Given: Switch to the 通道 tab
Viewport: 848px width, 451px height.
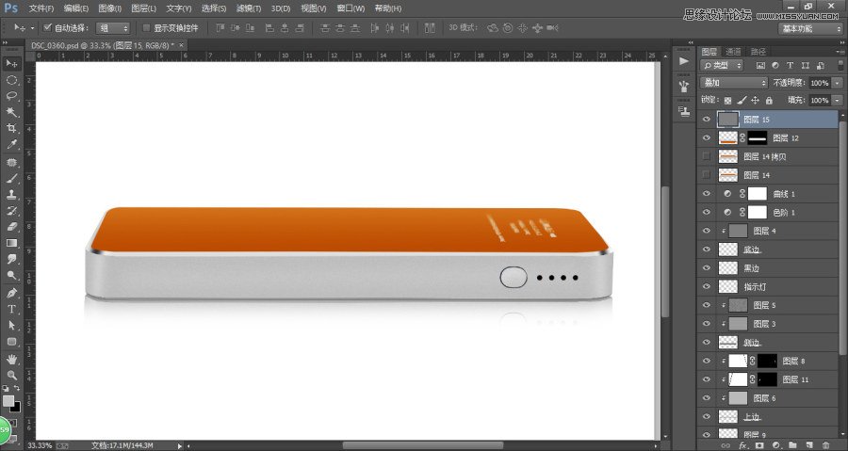Looking at the screenshot, I should tap(733, 52).
